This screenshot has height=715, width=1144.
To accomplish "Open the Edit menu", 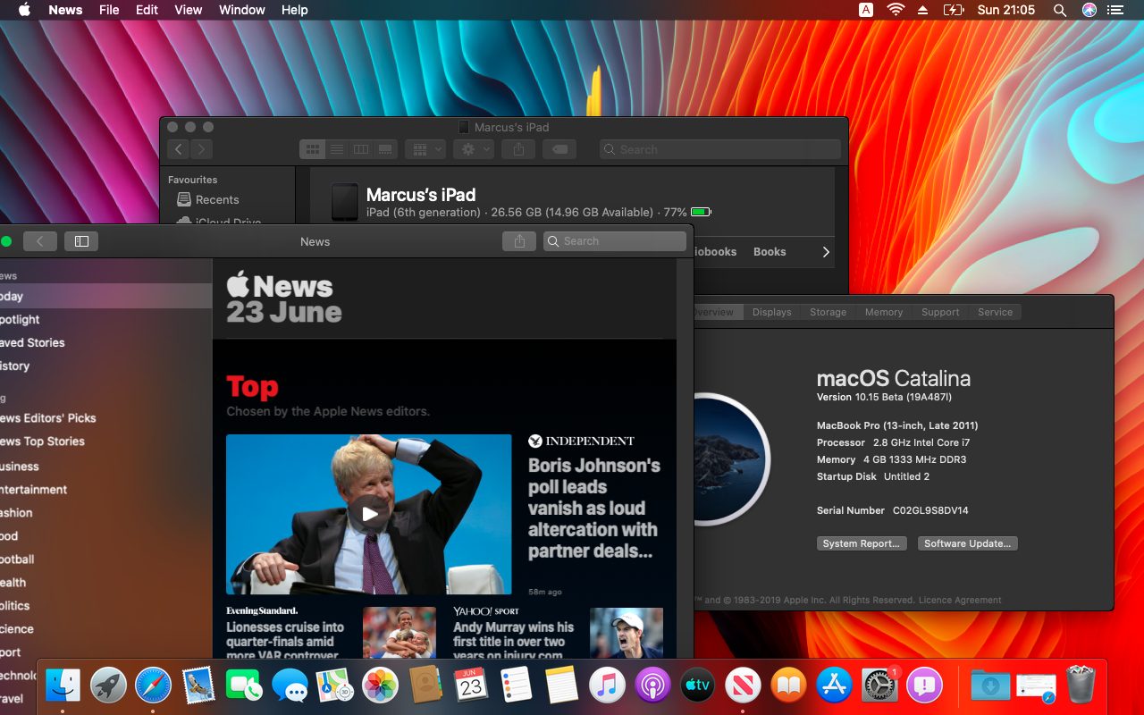I will pyautogui.click(x=147, y=10).
